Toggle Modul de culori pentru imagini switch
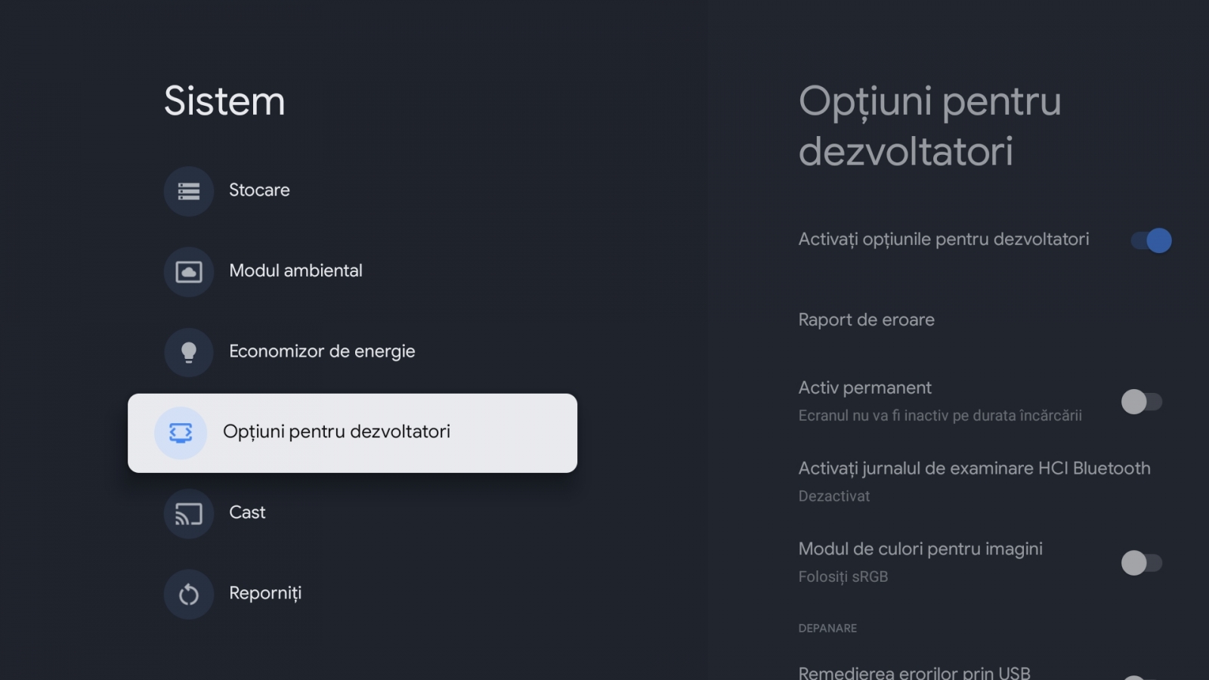1209x680 pixels. click(1142, 562)
